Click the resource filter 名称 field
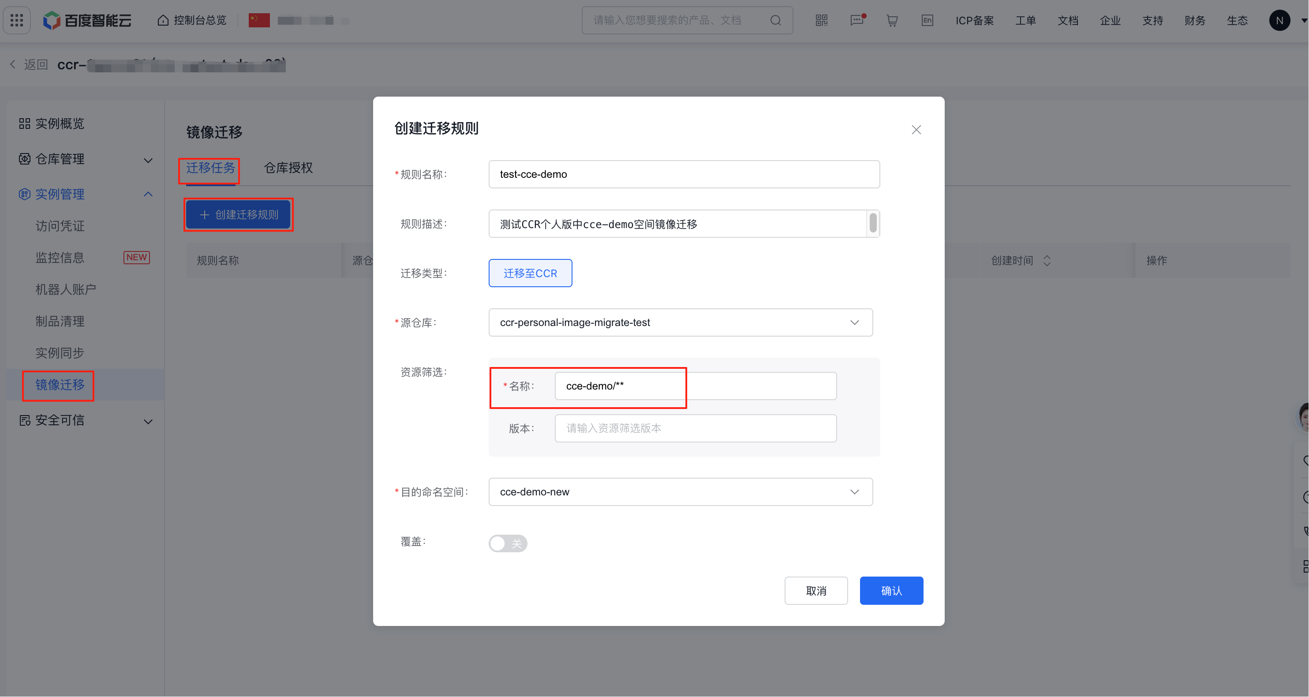Image resolution: width=1309 pixels, height=697 pixels. pos(696,386)
